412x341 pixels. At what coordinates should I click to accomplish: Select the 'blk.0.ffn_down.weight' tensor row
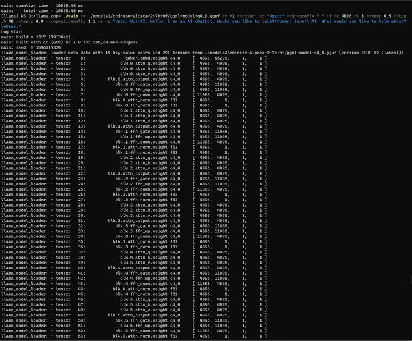134,95
